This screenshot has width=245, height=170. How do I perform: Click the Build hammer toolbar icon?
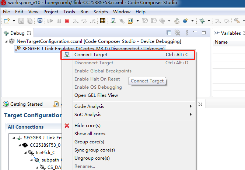pyautogui.click(x=237, y=21)
